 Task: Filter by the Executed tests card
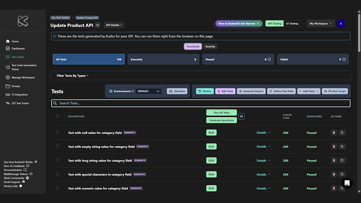click(163, 59)
